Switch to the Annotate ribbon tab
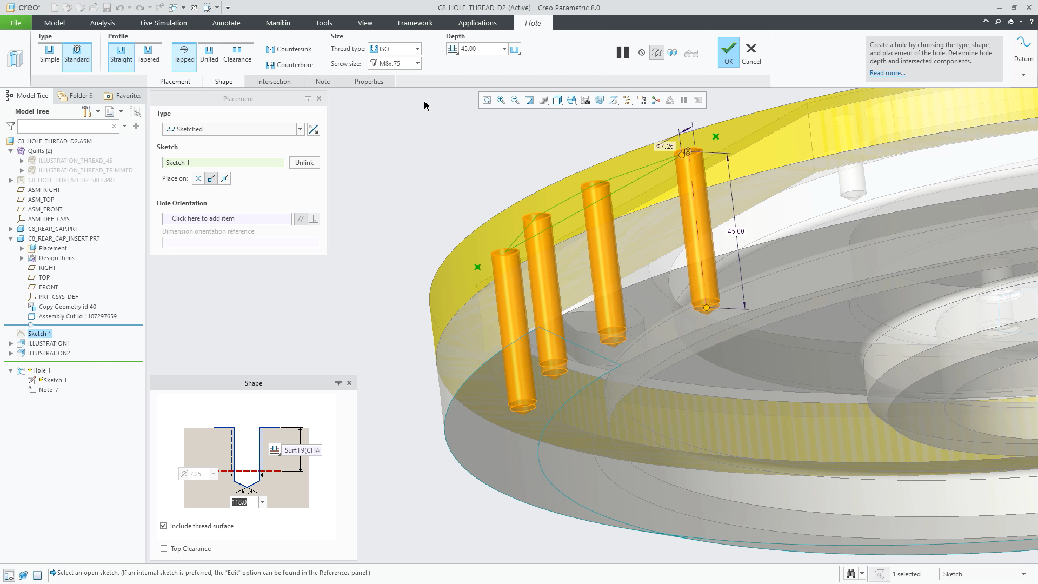This screenshot has height=584, width=1038. (226, 23)
